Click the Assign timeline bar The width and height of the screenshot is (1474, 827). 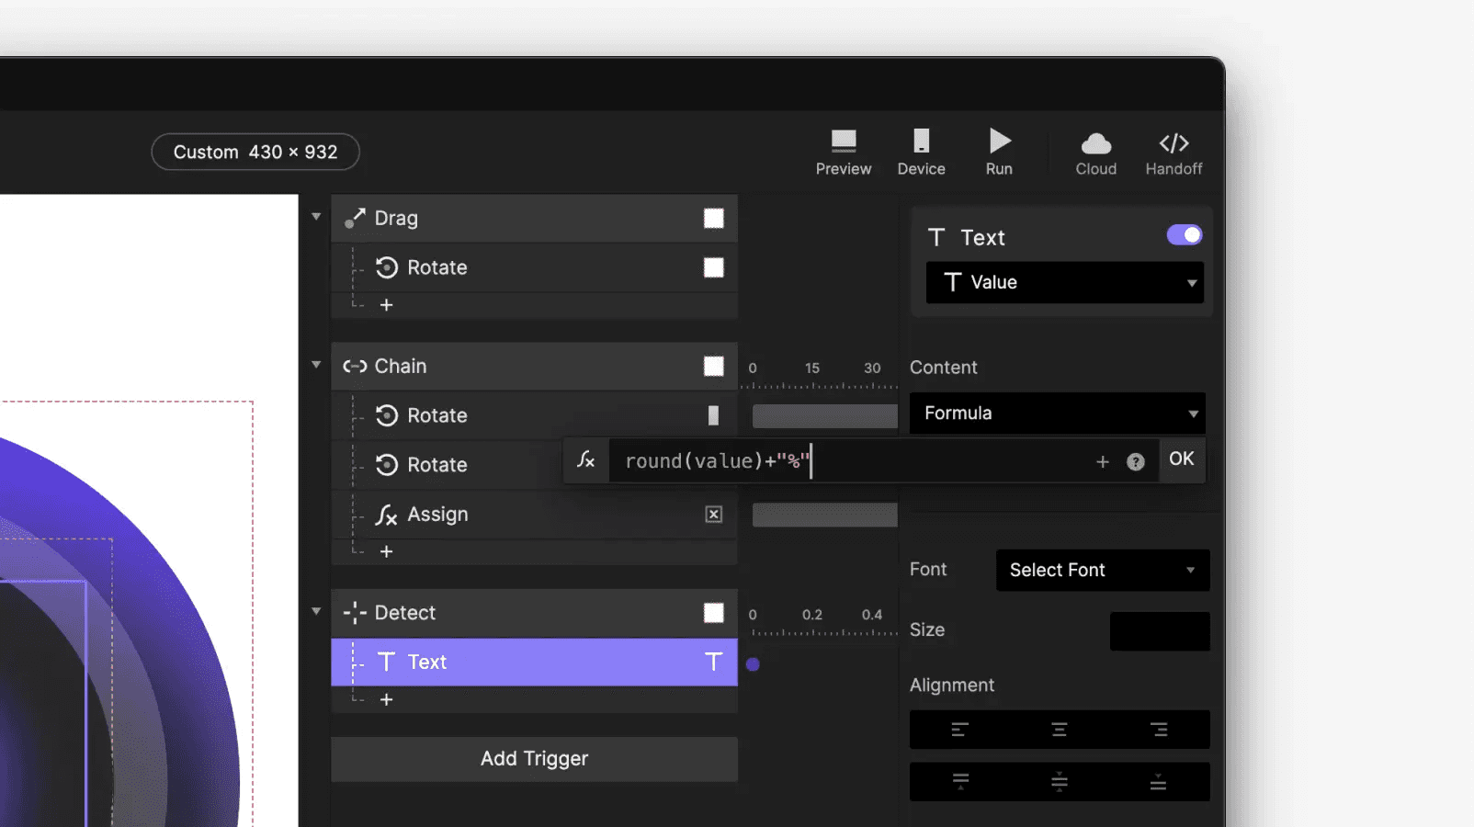click(x=825, y=515)
